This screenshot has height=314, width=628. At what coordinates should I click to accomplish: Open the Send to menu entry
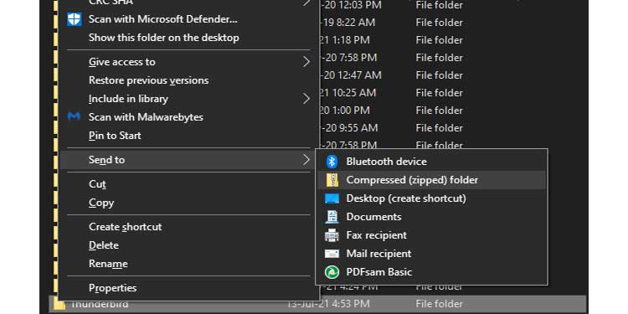(x=106, y=160)
